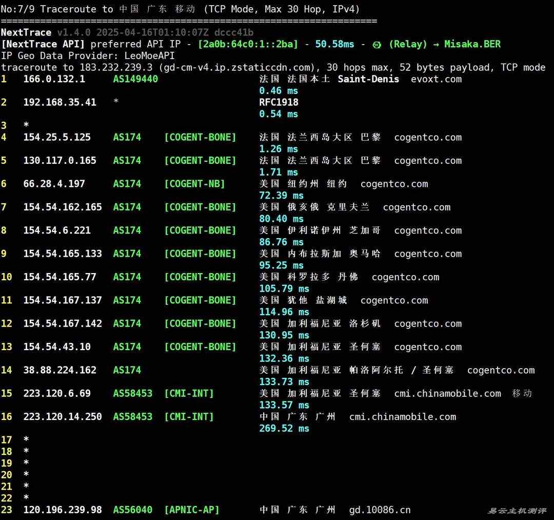Select hop 1 IP 166.0.132.1
The height and width of the screenshot is (520, 554).
54,79
